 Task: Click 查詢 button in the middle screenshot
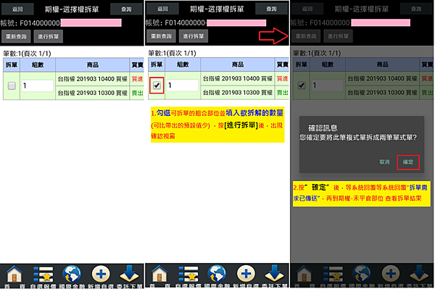coord(272,9)
